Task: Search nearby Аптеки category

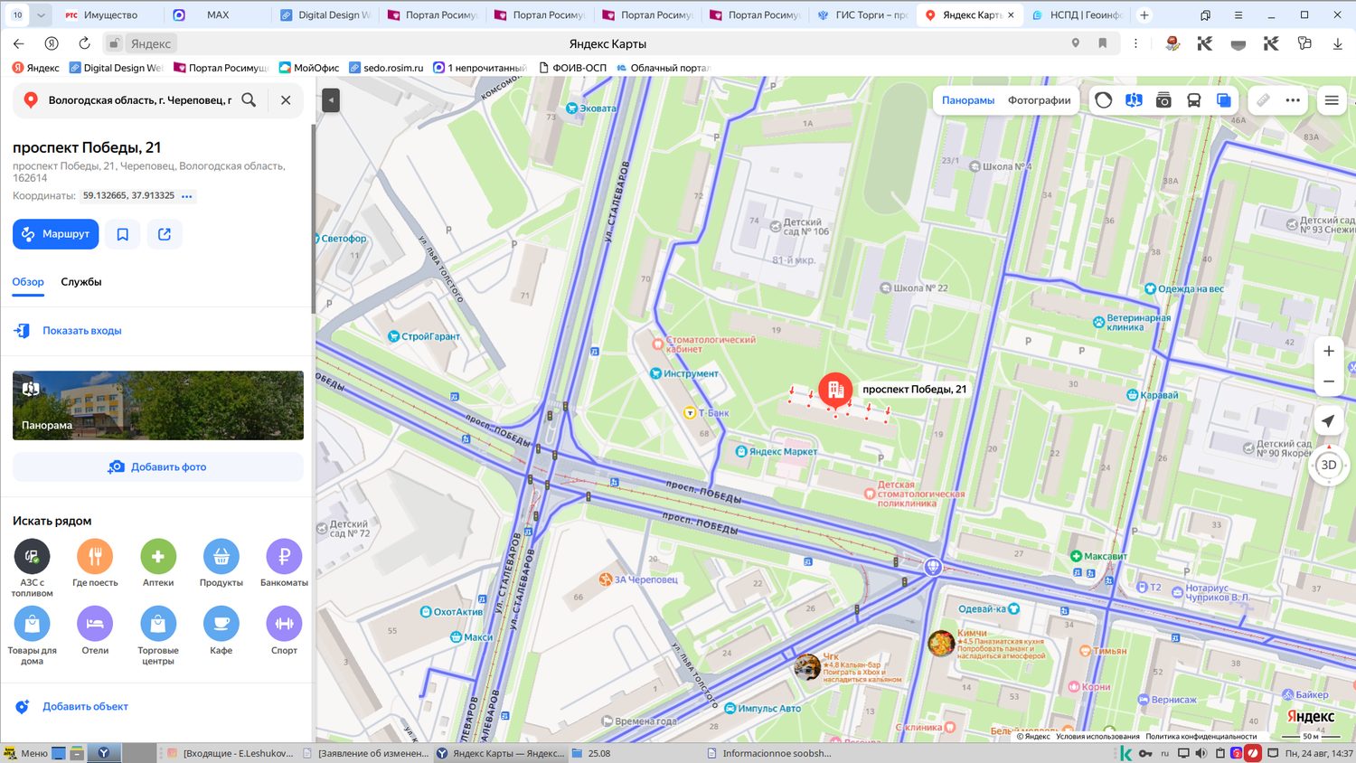Action: pos(158,563)
